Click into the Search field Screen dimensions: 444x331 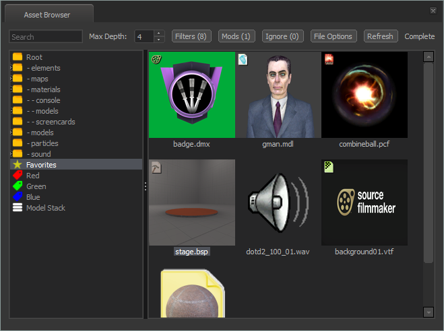coord(46,36)
